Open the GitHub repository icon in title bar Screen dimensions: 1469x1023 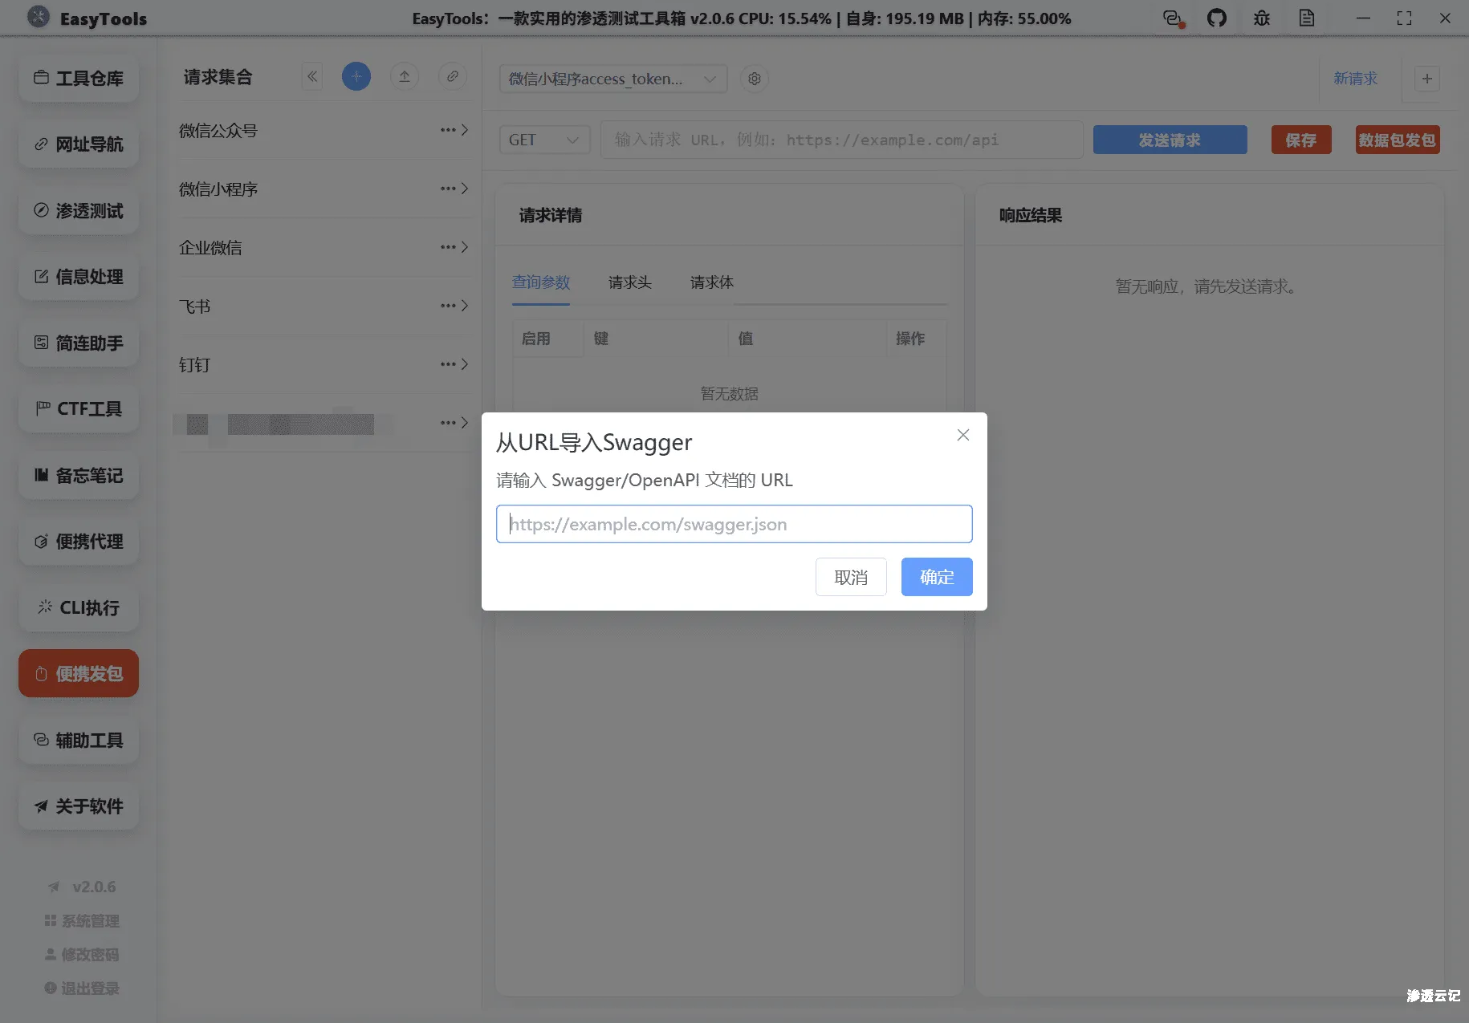(1217, 18)
